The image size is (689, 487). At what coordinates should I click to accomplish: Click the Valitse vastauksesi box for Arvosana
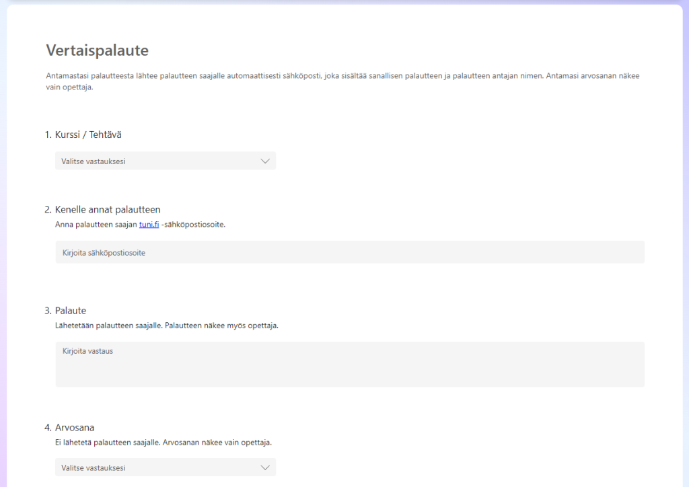click(x=165, y=467)
